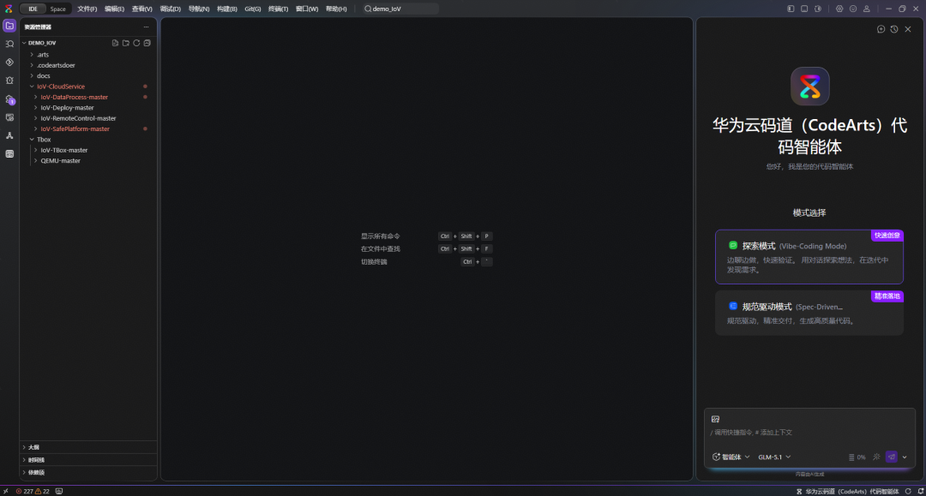Click the image attach icon in chat box
The height and width of the screenshot is (496, 926).
[x=715, y=419]
